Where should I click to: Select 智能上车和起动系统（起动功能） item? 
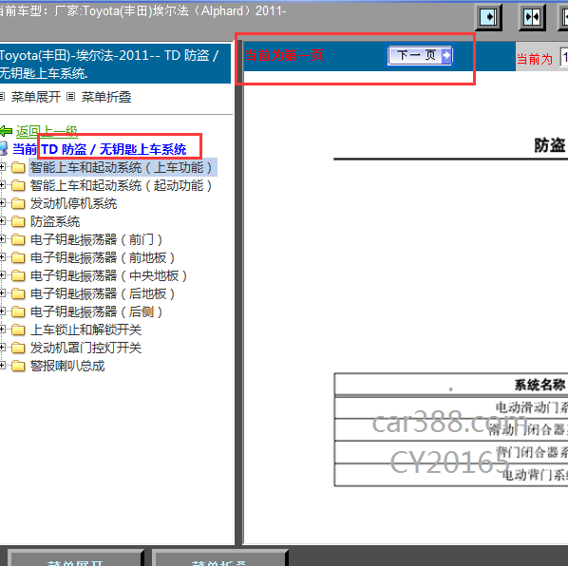(x=122, y=185)
